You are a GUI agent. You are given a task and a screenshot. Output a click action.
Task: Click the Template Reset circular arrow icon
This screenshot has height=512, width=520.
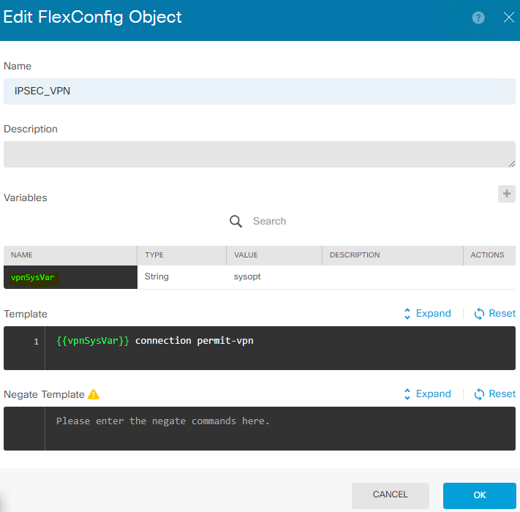[x=479, y=314]
